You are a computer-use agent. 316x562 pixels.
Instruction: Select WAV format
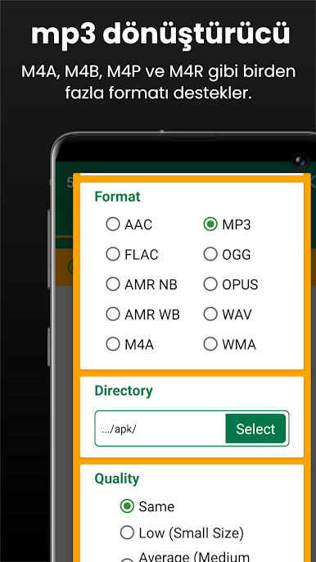point(210,315)
